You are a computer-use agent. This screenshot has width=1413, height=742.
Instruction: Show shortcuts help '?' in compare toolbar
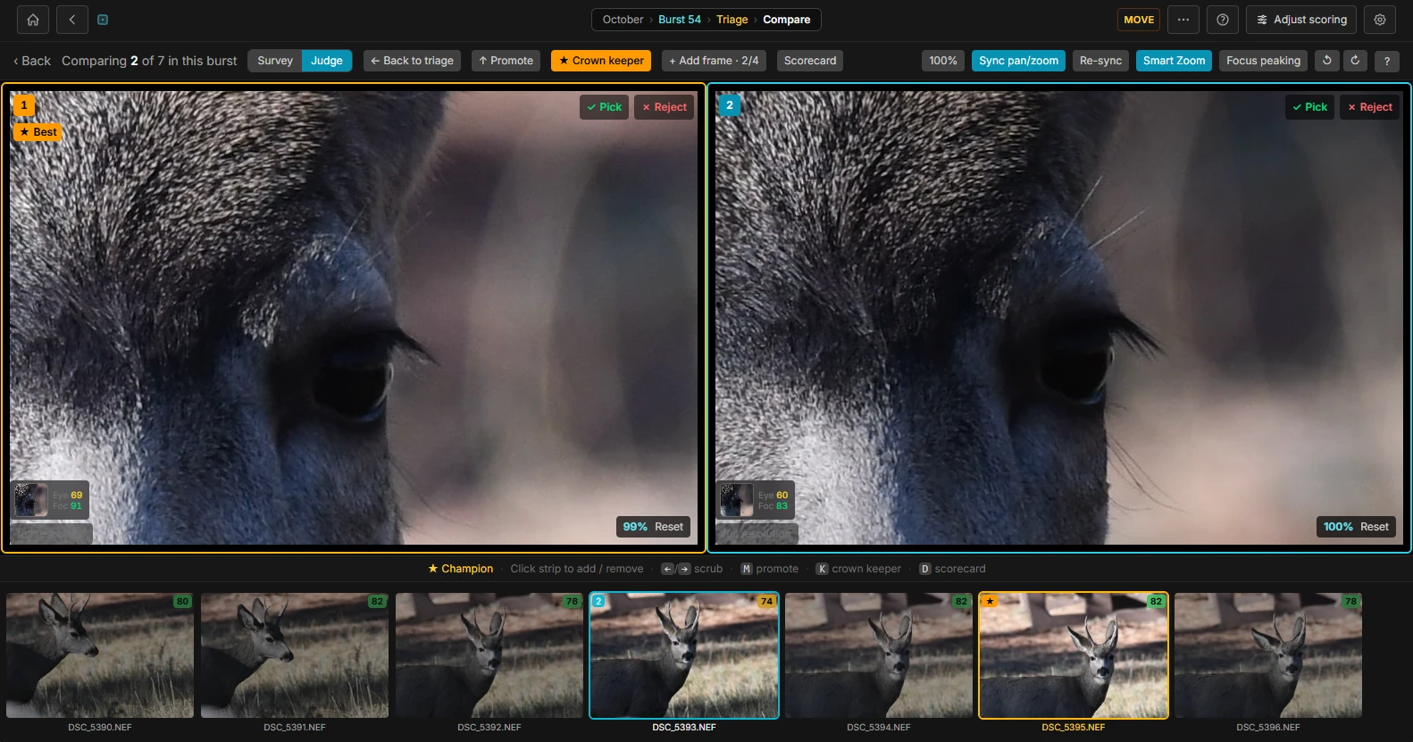click(x=1387, y=61)
